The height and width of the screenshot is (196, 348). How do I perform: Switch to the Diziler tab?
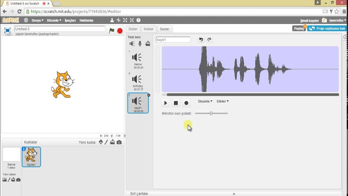click(133, 29)
